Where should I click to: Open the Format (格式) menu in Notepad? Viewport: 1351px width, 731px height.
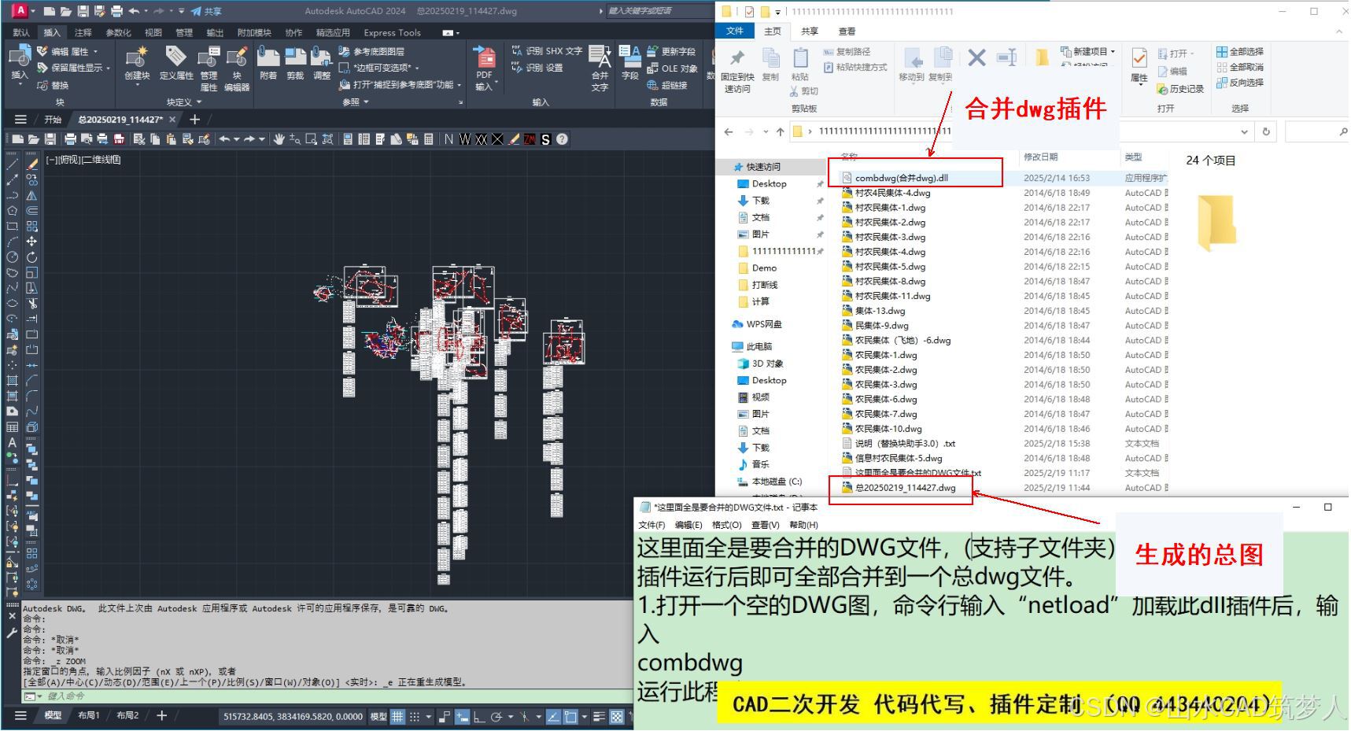(726, 525)
